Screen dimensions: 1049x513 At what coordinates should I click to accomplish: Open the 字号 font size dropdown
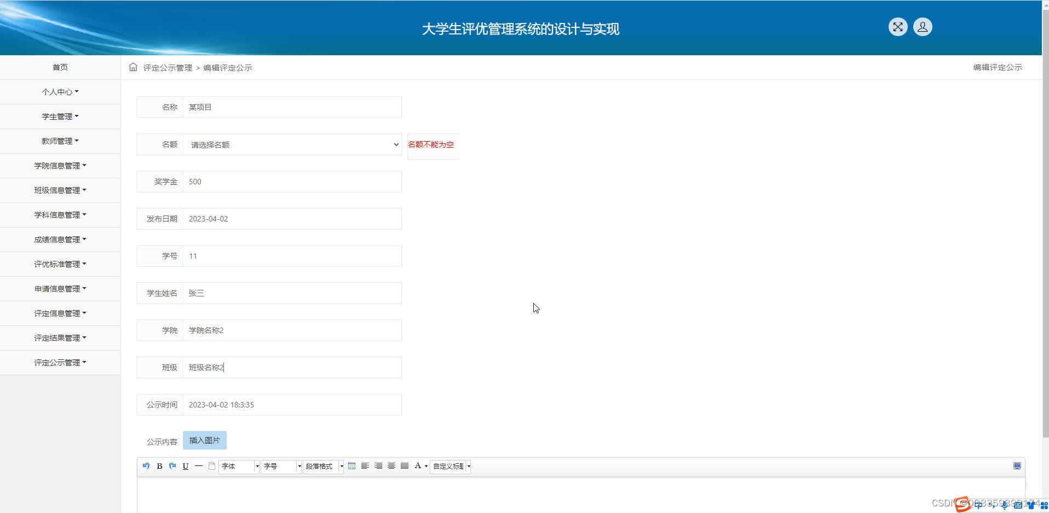281,466
